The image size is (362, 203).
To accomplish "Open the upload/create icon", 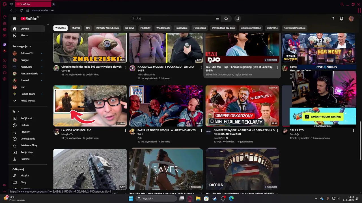I will tap(333, 19).
